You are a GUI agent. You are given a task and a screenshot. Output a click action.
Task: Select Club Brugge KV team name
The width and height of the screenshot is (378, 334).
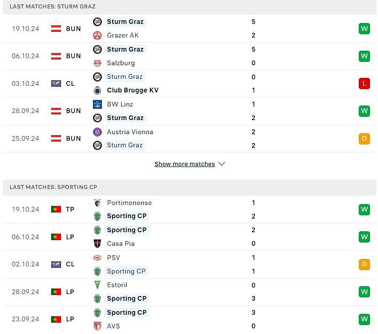coord(133,91)
